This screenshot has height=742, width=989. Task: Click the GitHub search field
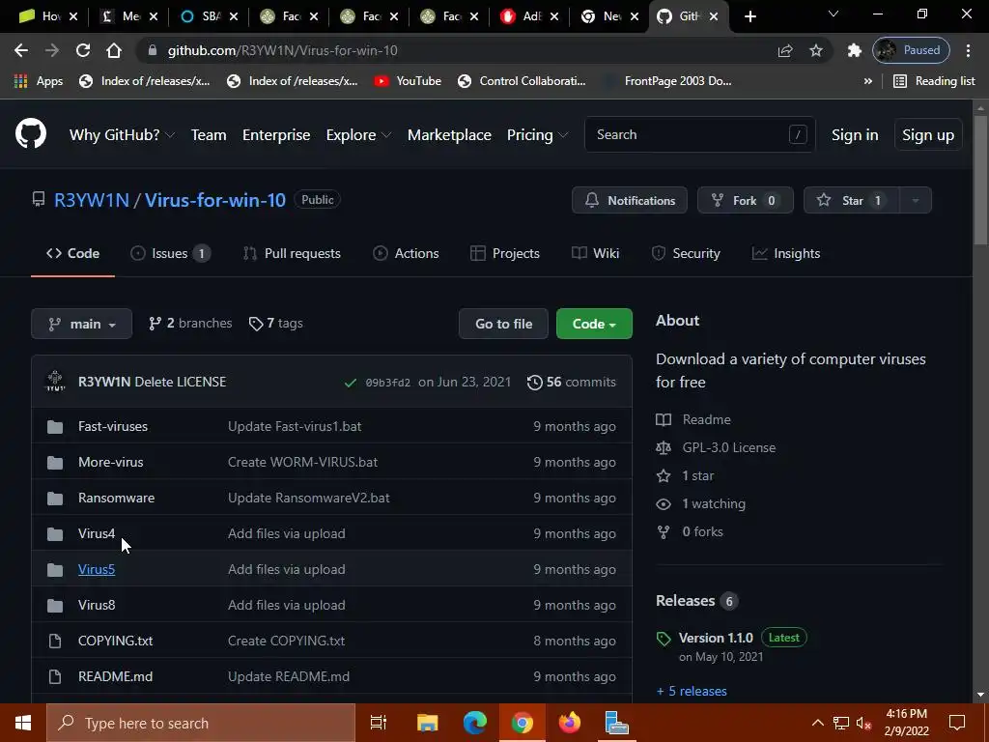pos(699,134)
